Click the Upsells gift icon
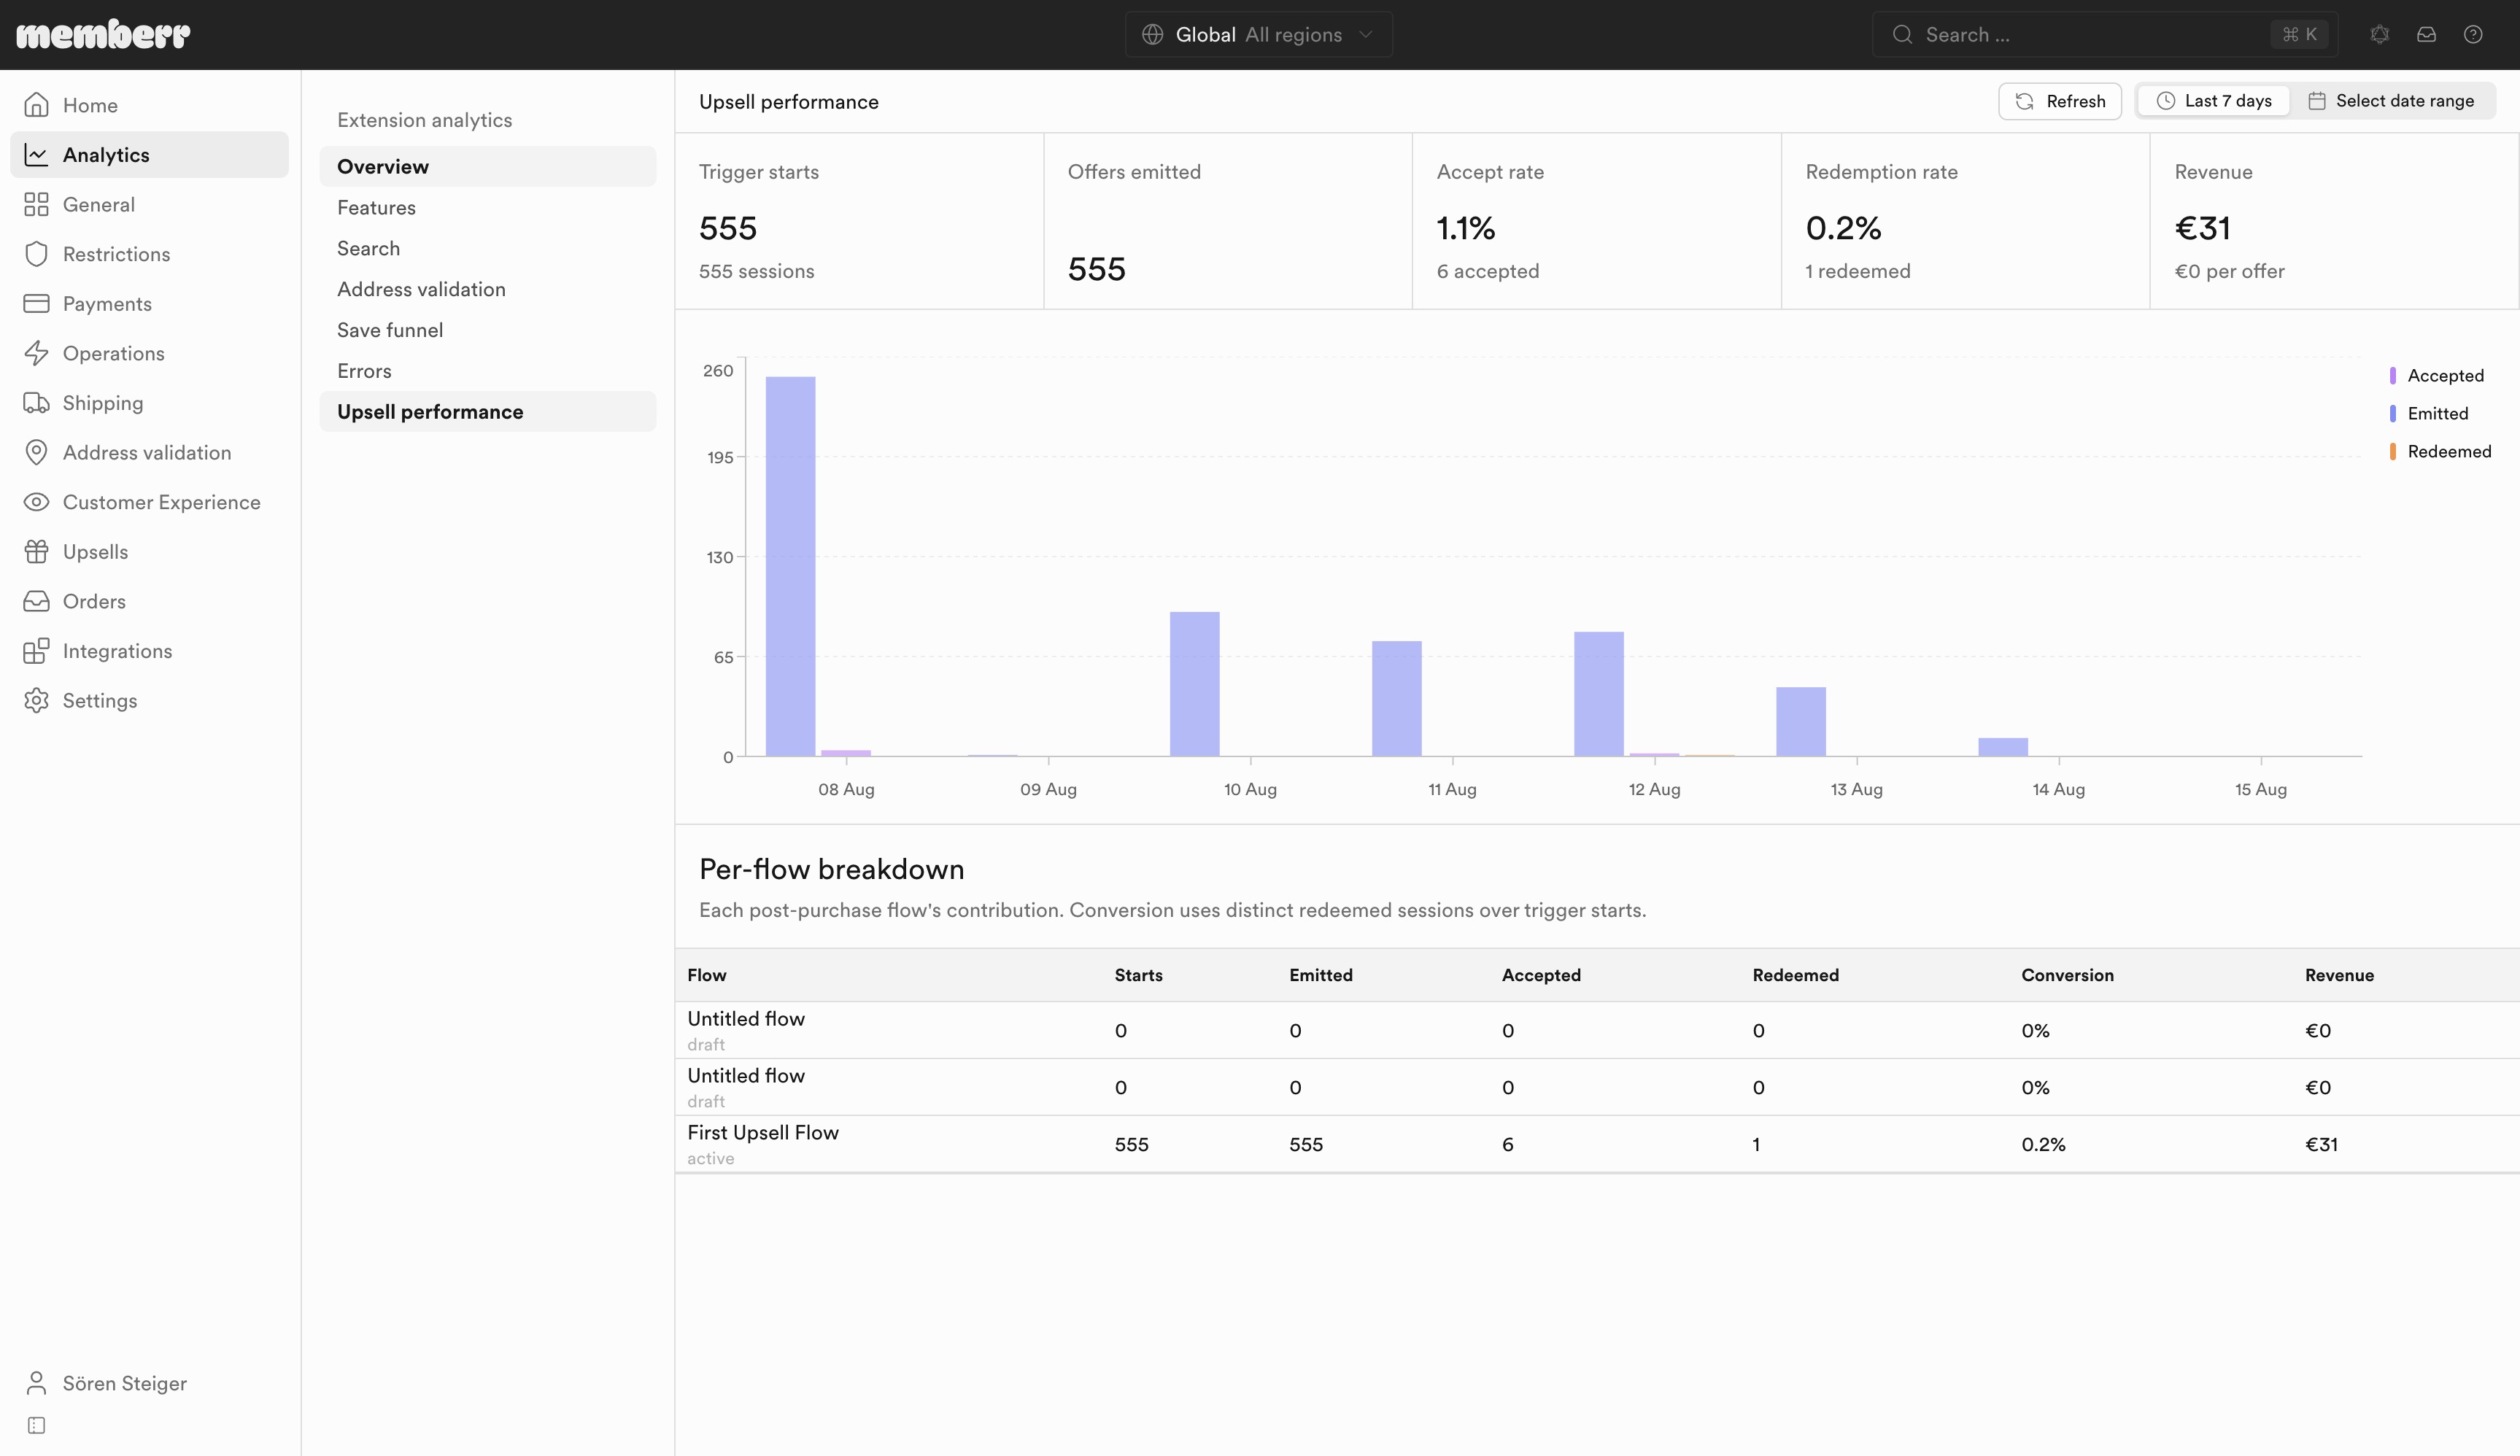 (37, 552)
